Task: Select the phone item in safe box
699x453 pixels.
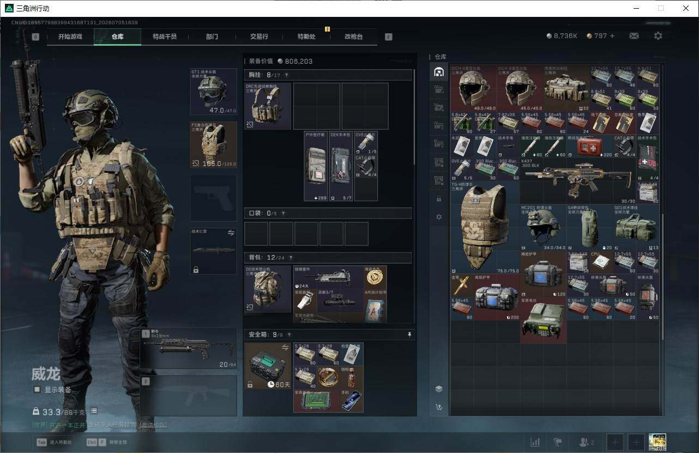Action: point(352,400)
